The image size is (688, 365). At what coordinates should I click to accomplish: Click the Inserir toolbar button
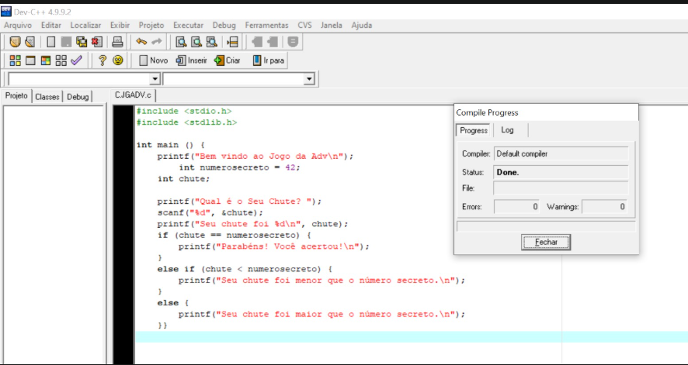coord(191,60)
